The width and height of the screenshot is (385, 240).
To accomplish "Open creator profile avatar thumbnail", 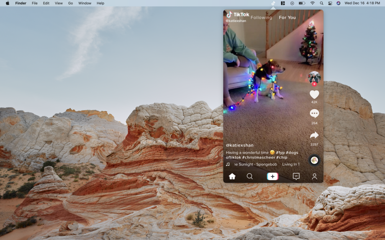I will pos(314,77).
